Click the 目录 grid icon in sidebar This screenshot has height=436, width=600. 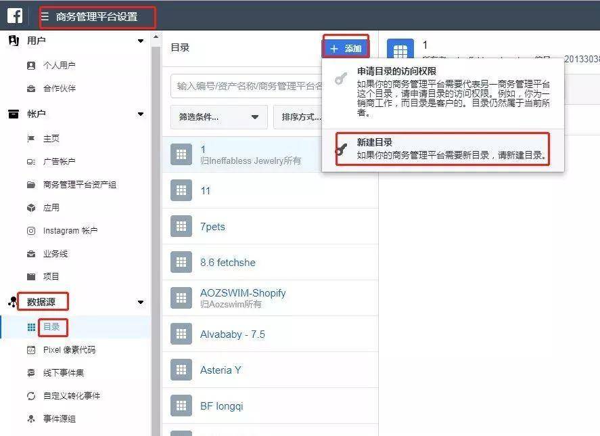(31, 327)
